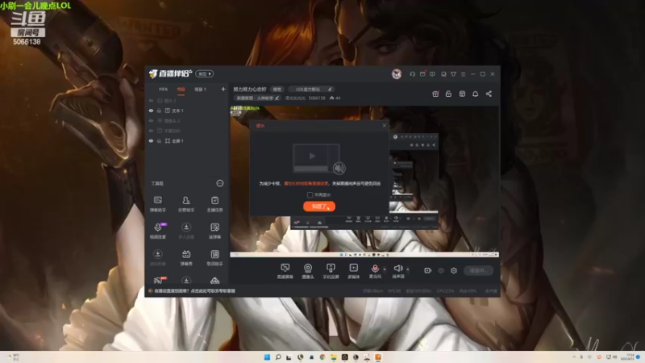Open the 视频连麦 microphone tool
This screenshot has height=363, width=645.
(158, 231)
